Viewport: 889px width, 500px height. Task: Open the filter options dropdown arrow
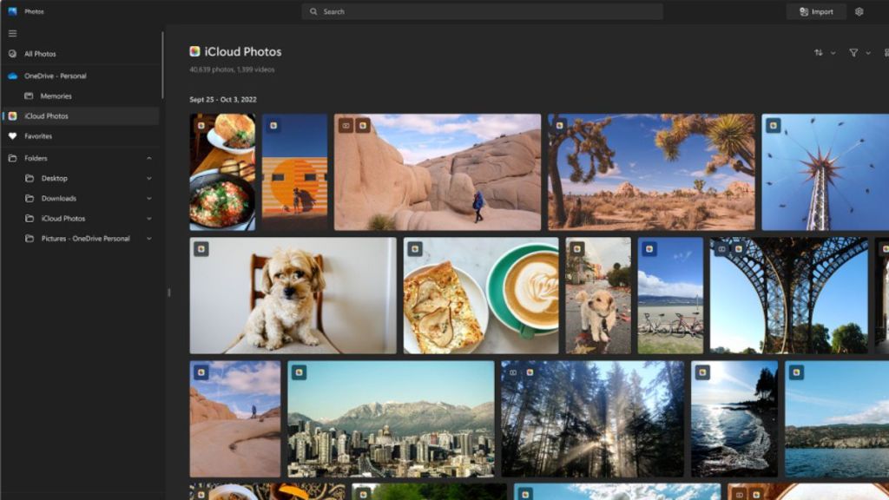click(868, 53)
